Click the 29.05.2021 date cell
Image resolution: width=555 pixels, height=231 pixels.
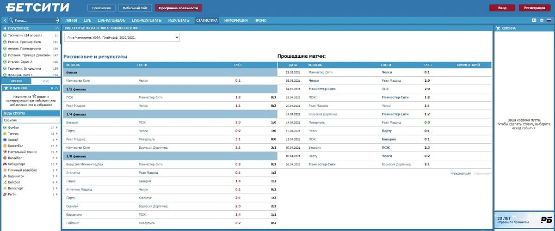click(x=293, y=73)
